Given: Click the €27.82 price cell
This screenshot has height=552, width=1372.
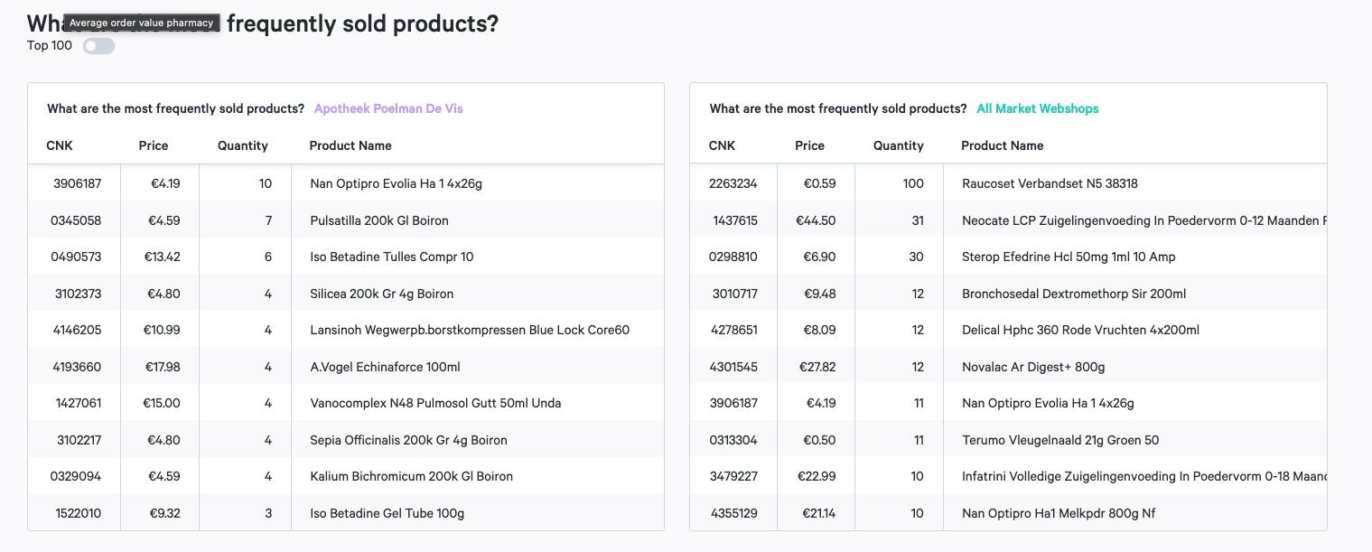Looking at the screenshot, I should [817, 367].
